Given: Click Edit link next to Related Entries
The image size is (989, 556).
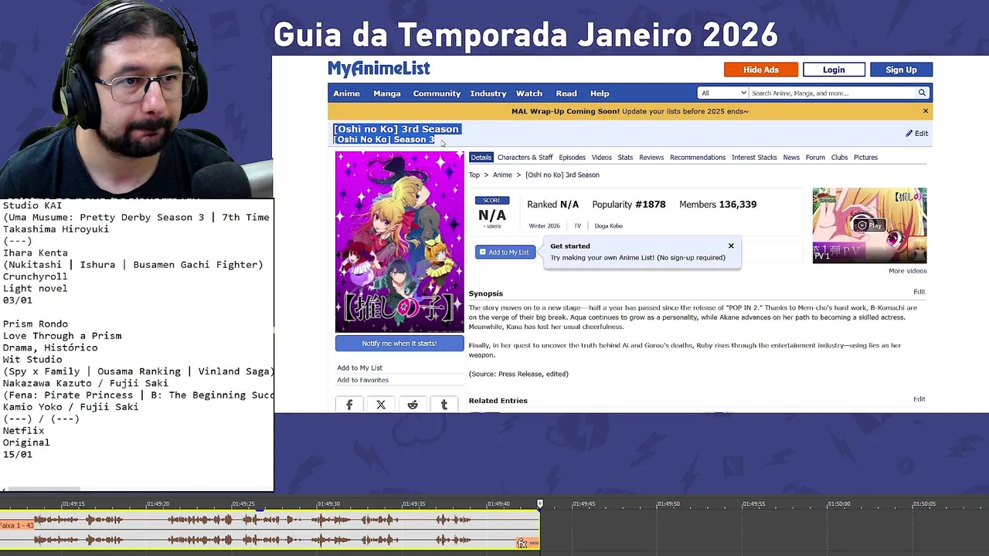Looking at the screenshot, I should pos(919,399).
